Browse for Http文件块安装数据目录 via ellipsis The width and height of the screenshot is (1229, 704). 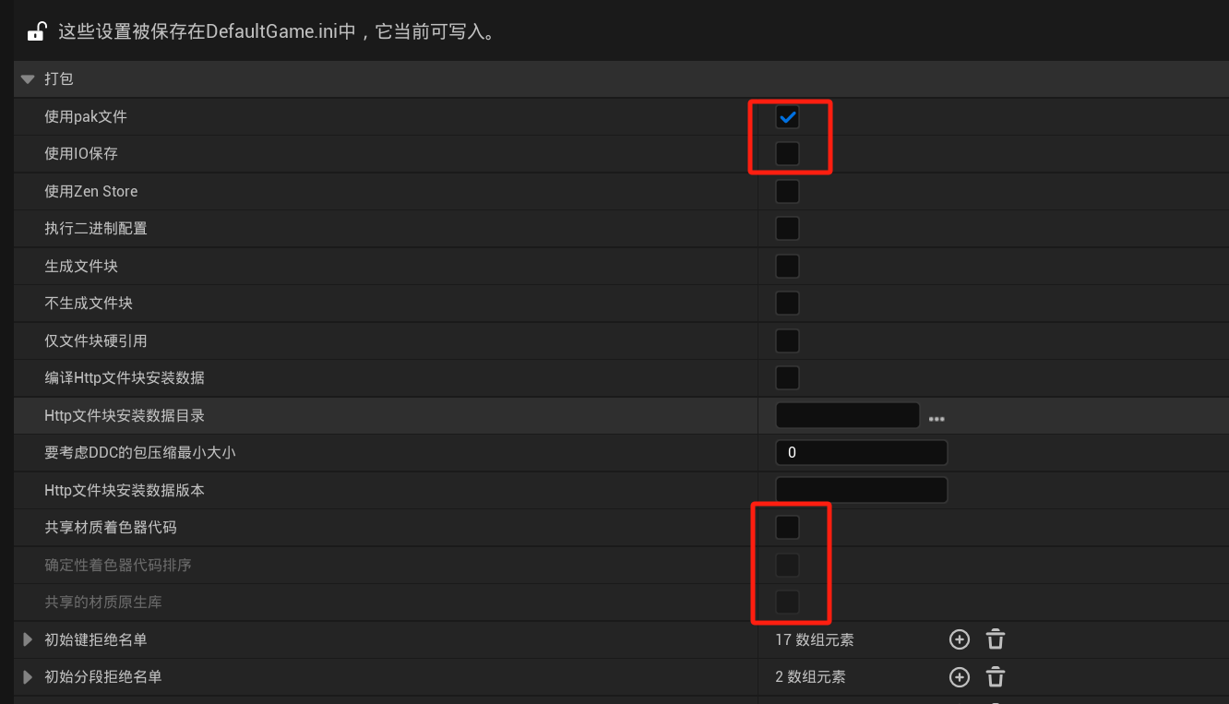(x=937, y=419)
